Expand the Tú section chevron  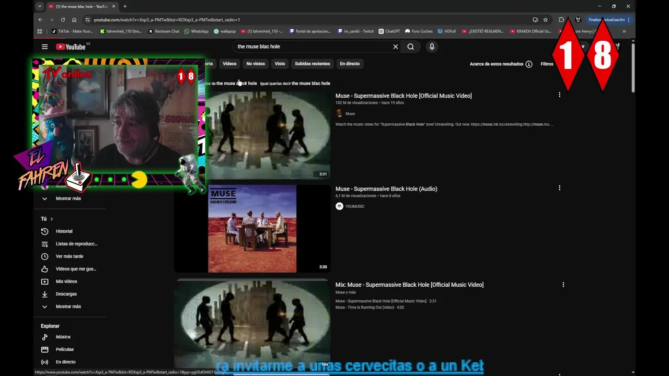point(51,219)
